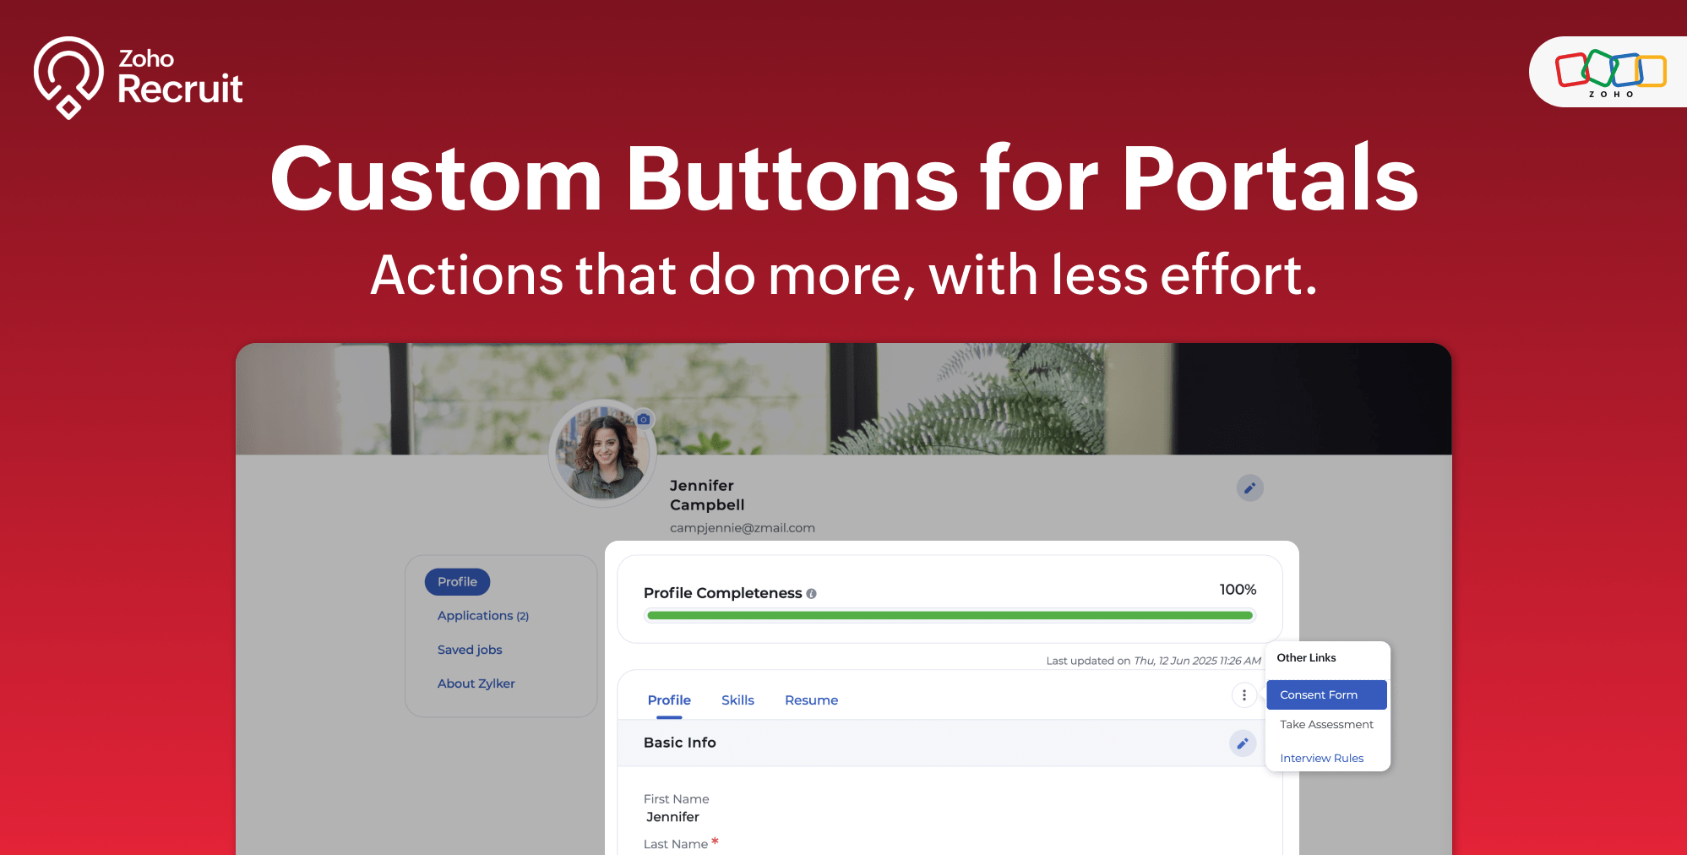The width and height of the screenshot is (1687, 855).
Task: Open the Interview Rules link
Action: 1322,759
